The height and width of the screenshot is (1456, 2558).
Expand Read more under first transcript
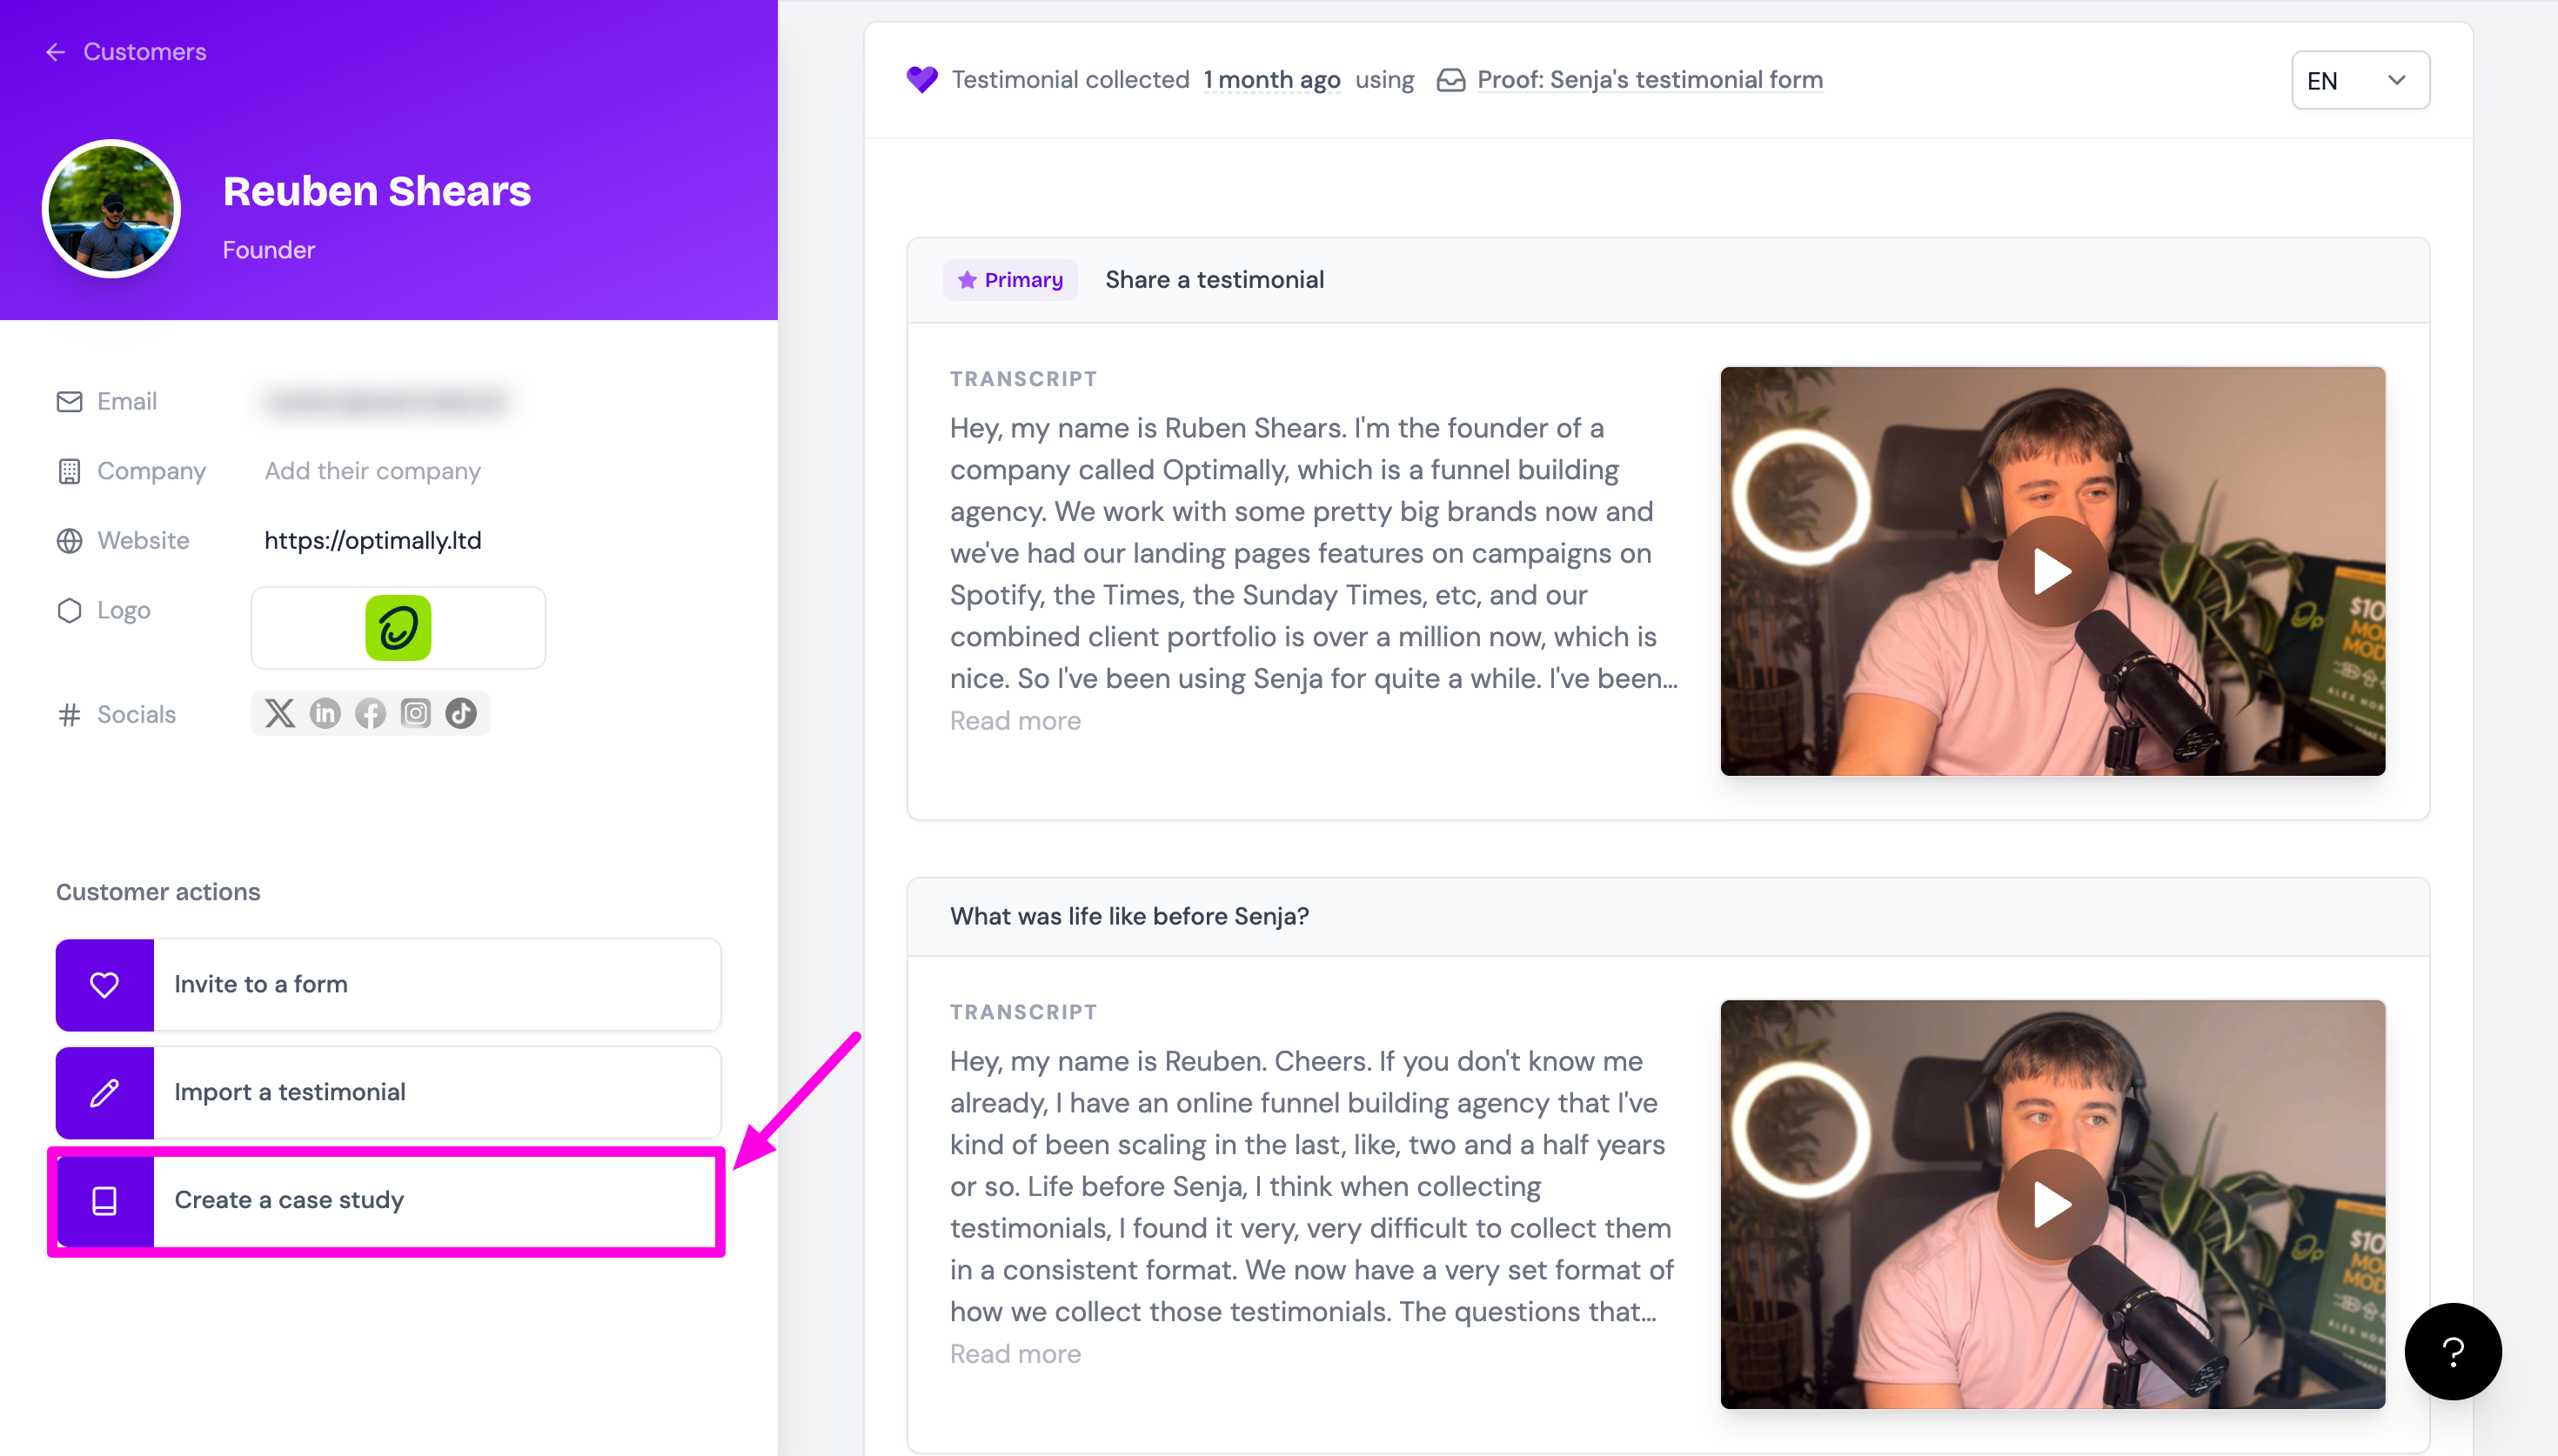[x=1015, y=720]
